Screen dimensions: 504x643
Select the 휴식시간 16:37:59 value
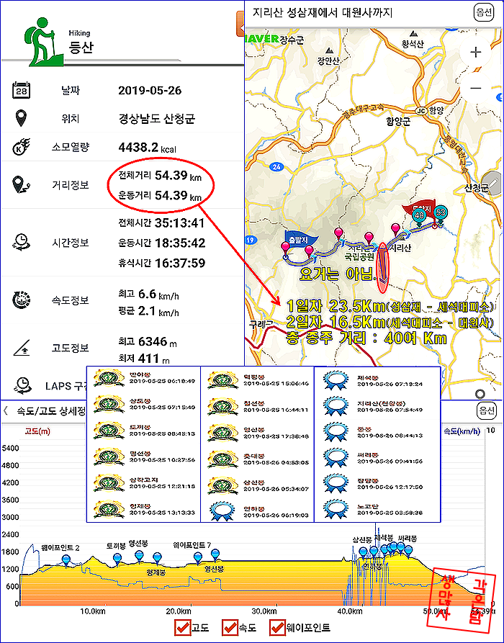click(161, 262)
